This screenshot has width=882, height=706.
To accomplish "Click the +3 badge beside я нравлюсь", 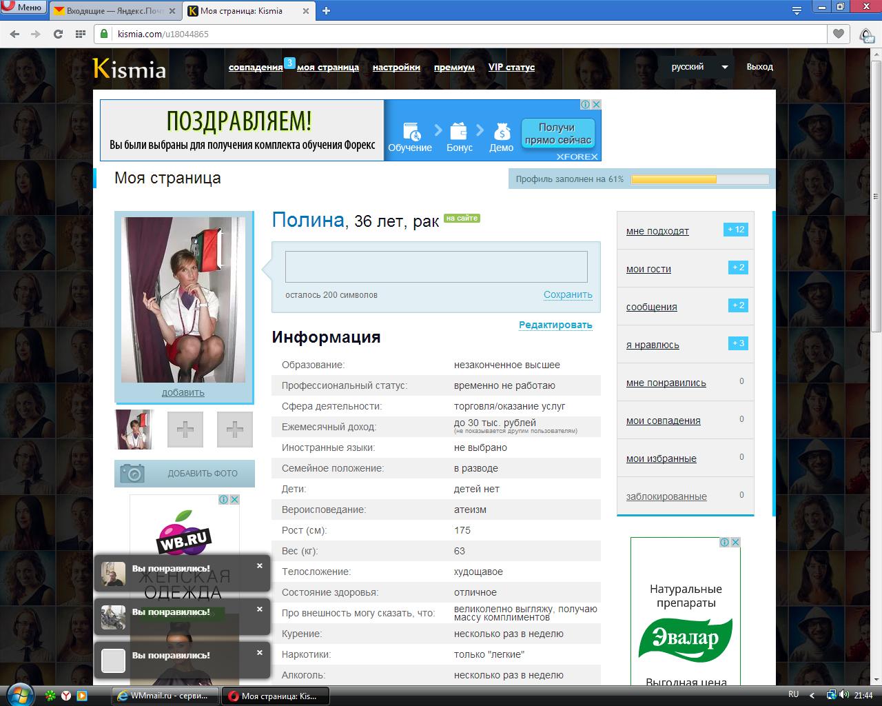I will pyautogui.click(x=738, y=343).
